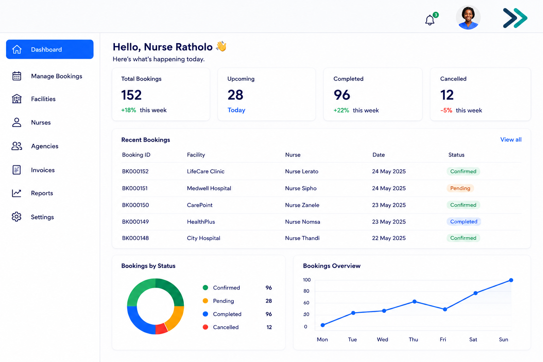Viewport: 543px width, 362px height.
Task: Click the Settings gear icon
Action: tap(17, 217)
